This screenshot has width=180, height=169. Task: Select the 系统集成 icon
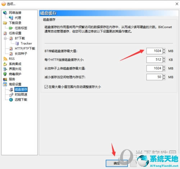pyautogui.click(x=5, y=64)
